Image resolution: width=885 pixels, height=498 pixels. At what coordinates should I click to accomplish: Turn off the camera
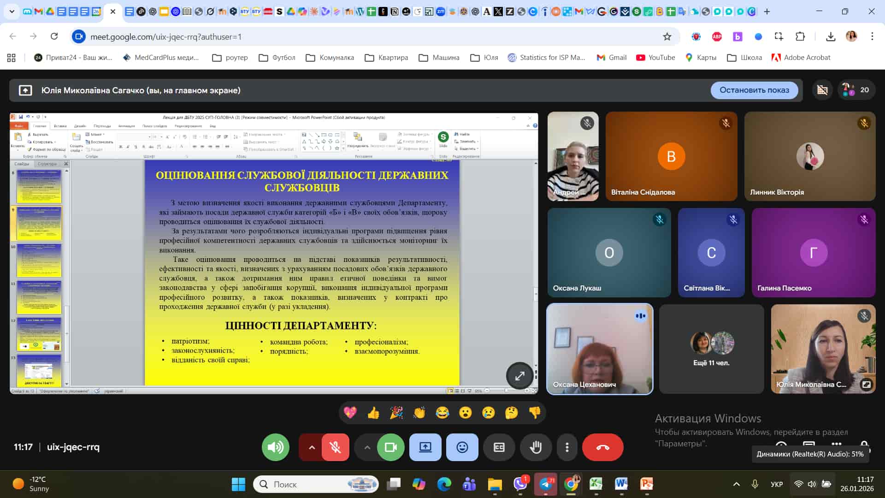[x=391, y=447]
